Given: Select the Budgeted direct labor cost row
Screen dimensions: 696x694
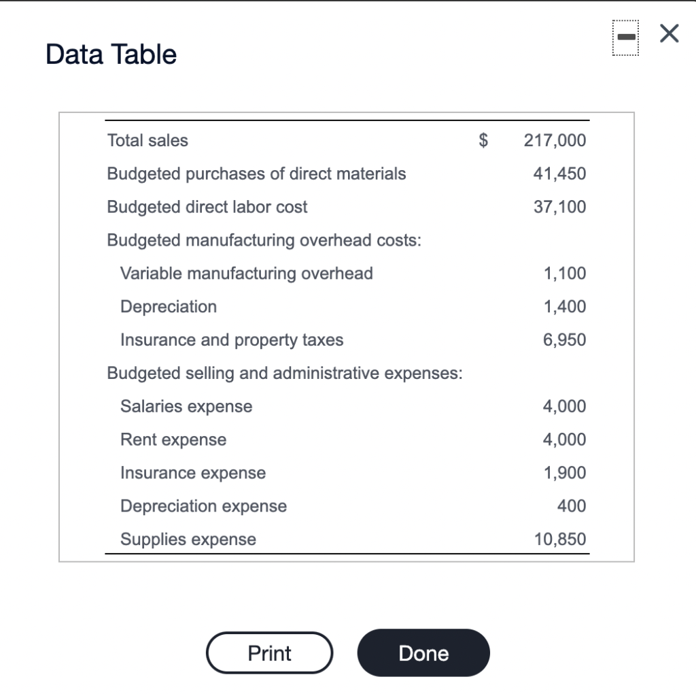Looking at the screenshot, I should (207, 207).
